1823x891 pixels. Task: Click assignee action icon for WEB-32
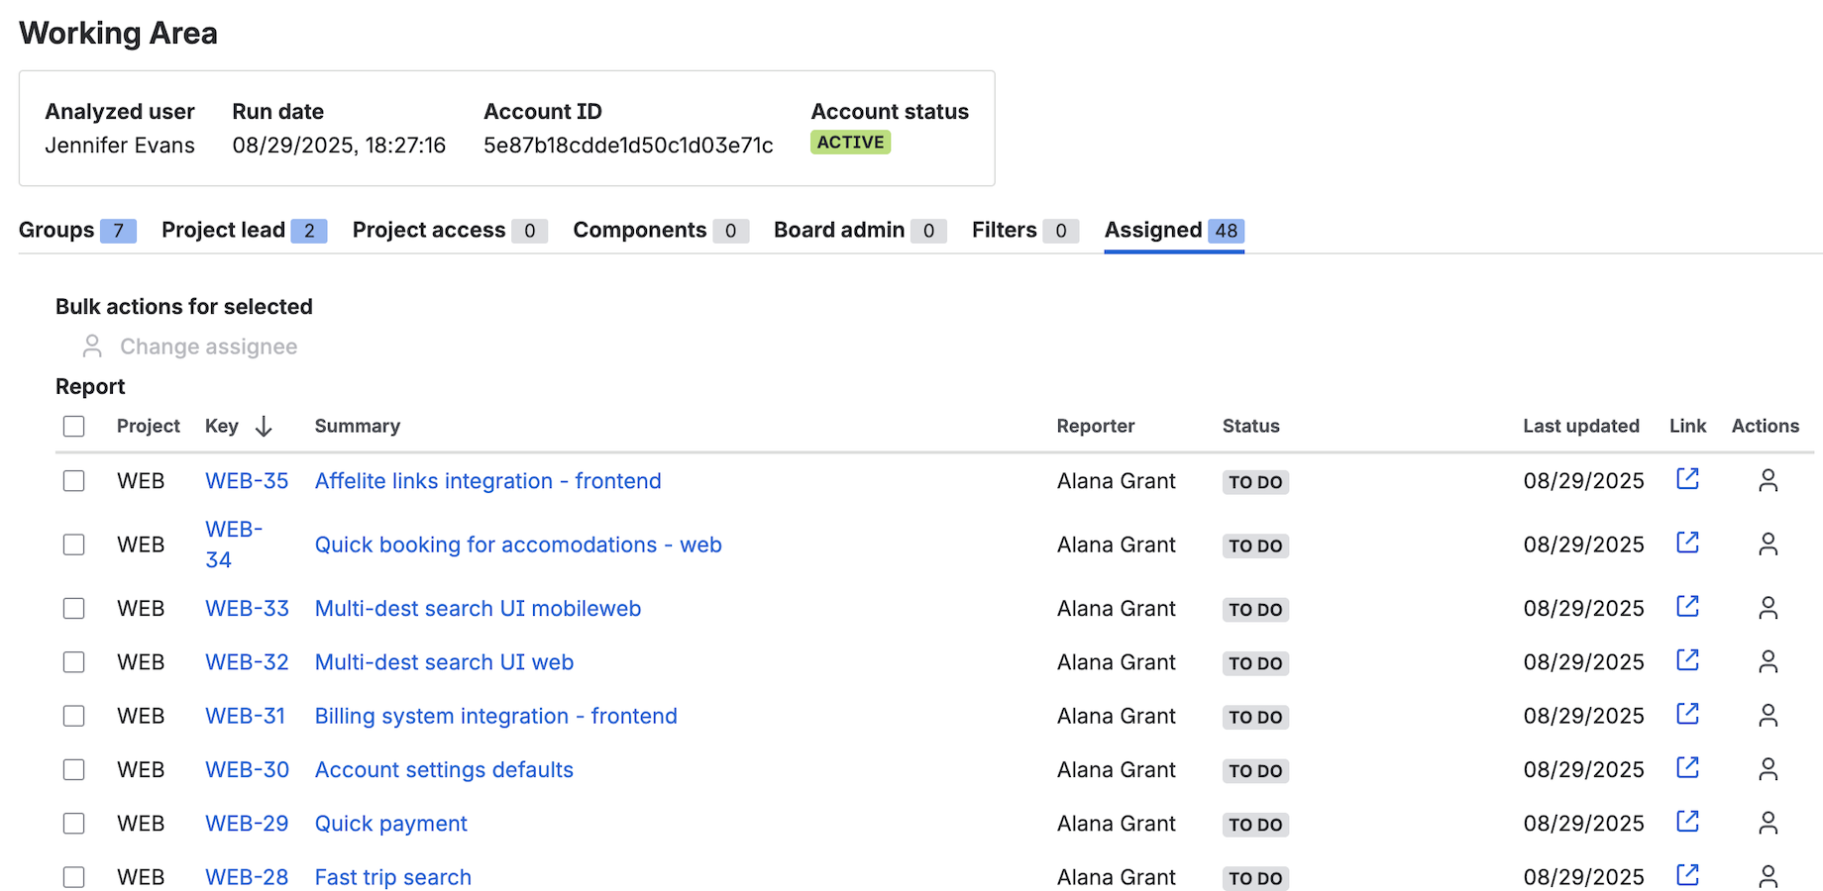pos(1768,661)
